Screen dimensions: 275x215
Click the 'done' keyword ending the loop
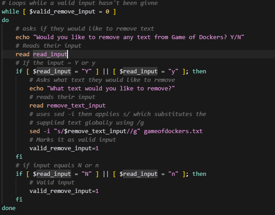[9, 208]
